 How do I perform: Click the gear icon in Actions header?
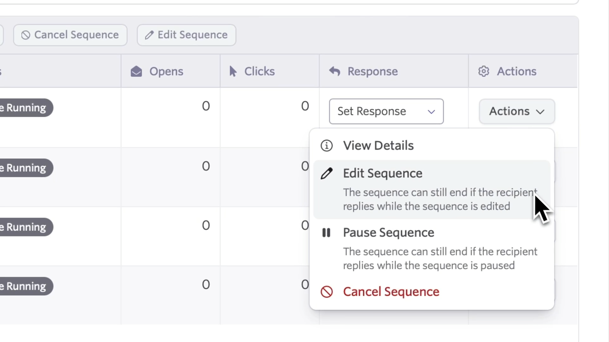point(484,72)
